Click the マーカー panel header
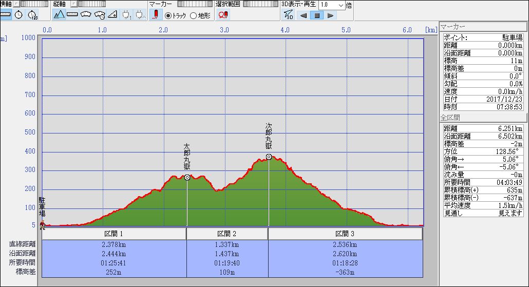529x287 pixels. click(x=482, y=27)
